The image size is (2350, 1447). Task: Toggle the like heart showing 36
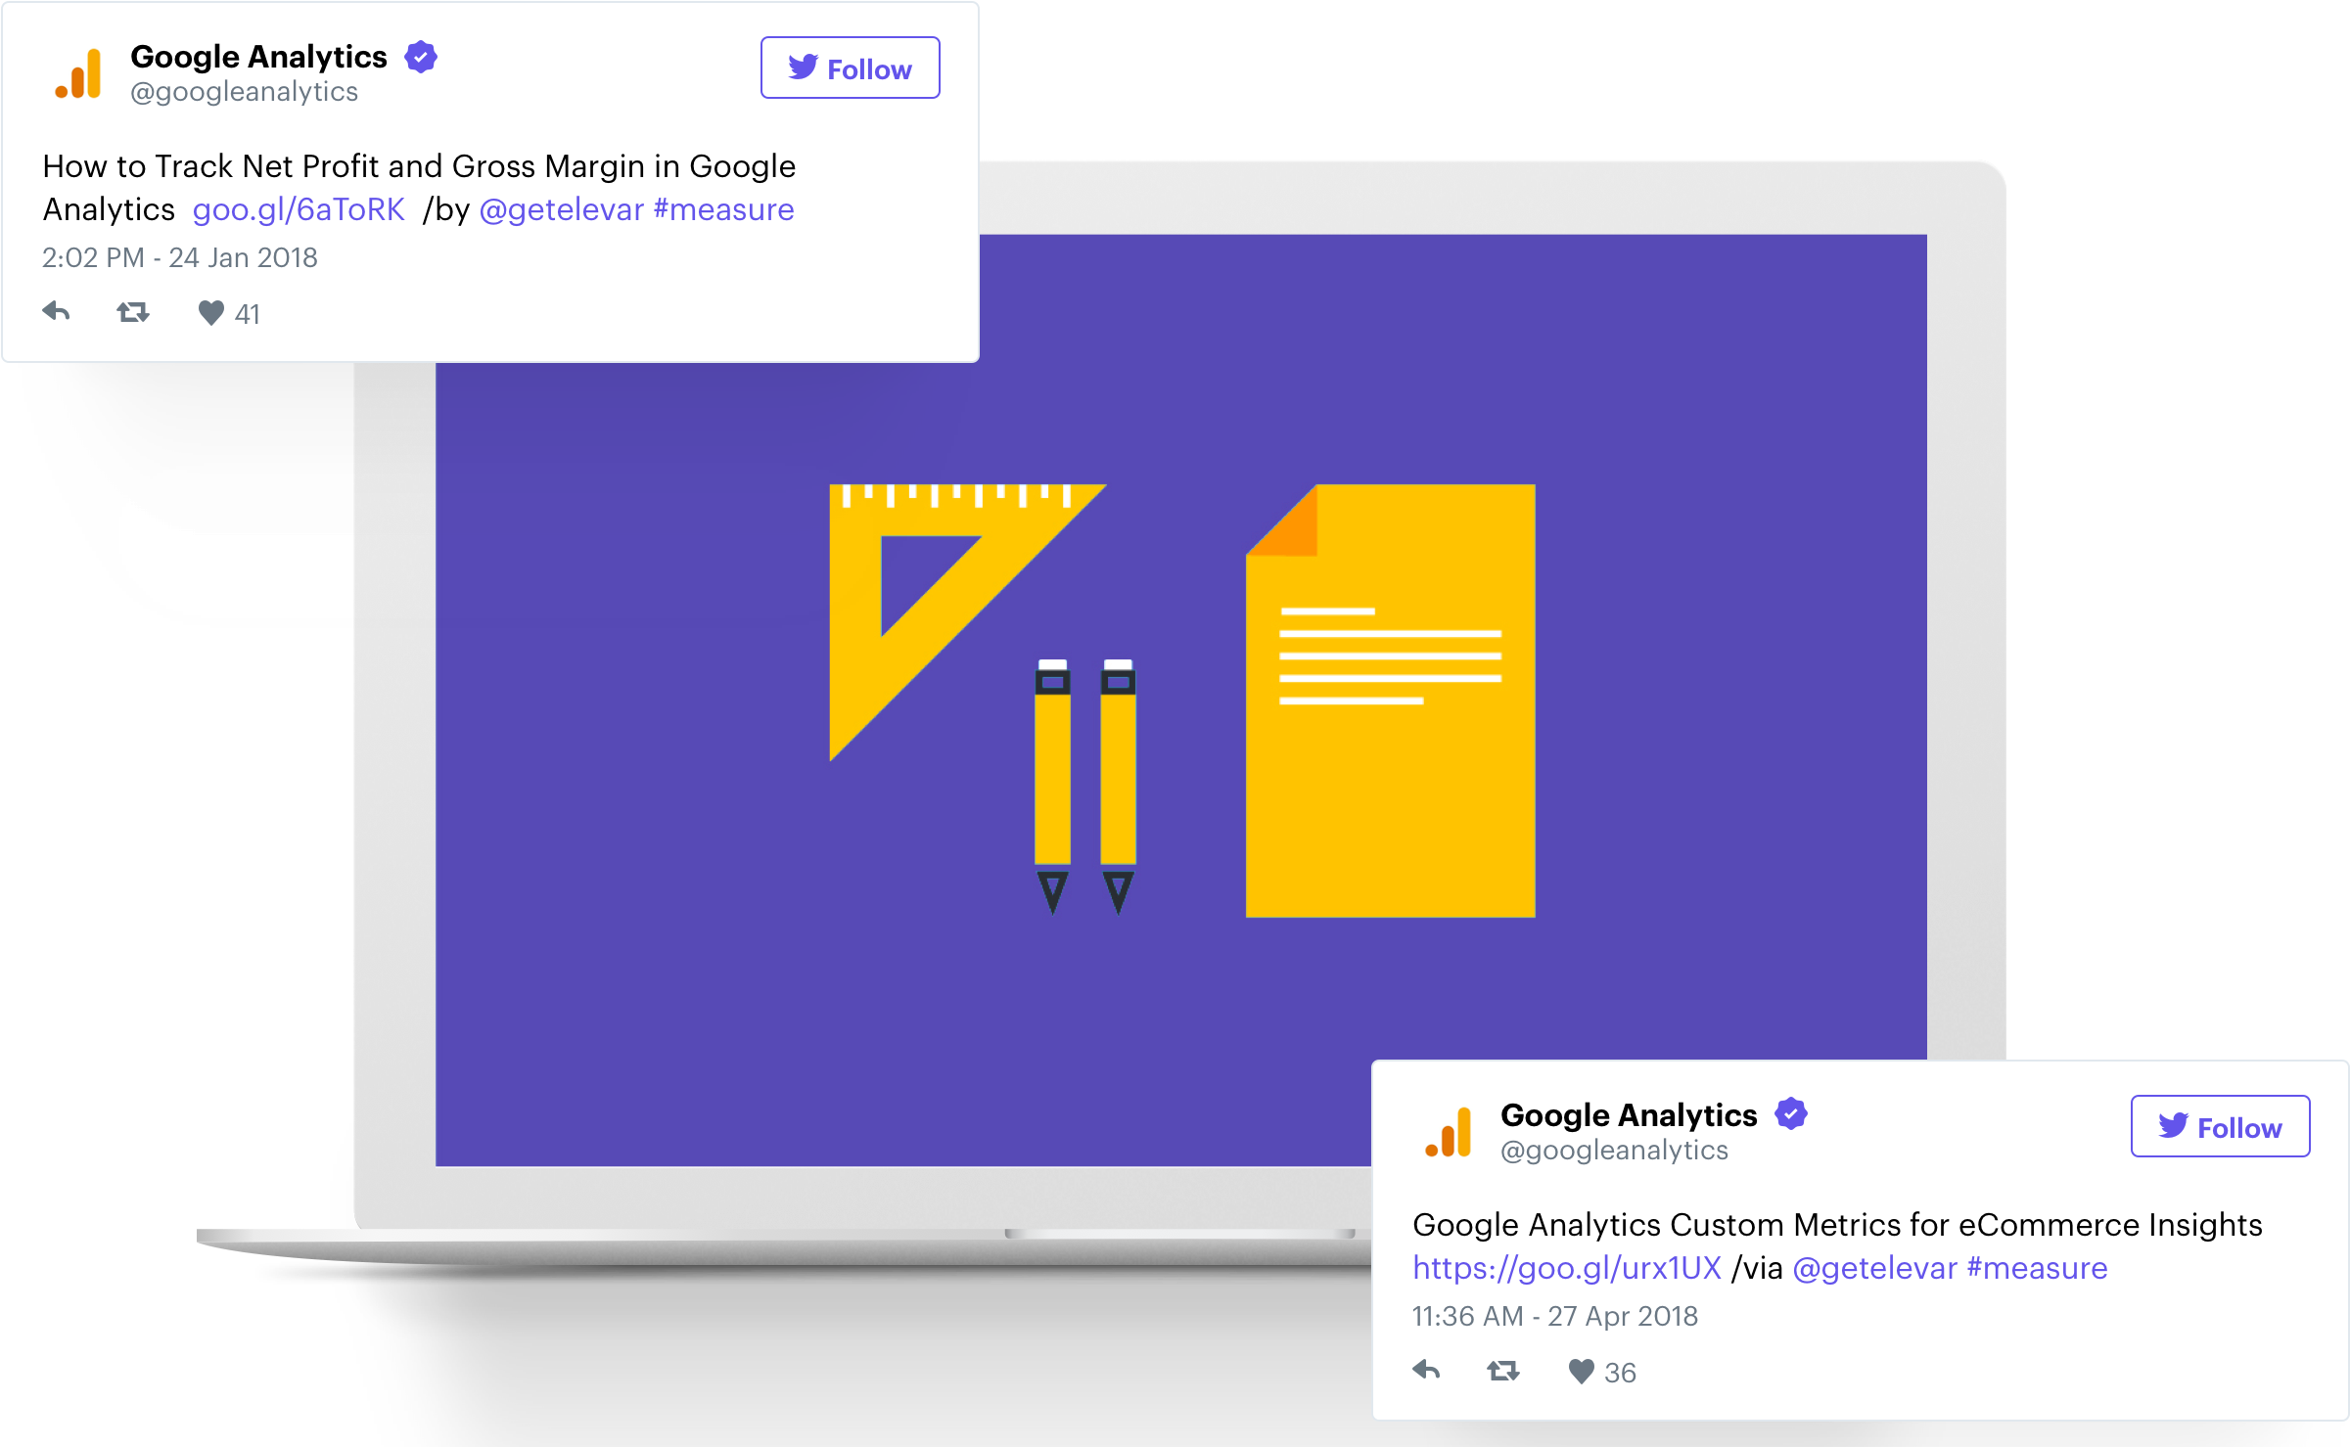click(1581, 1371)
